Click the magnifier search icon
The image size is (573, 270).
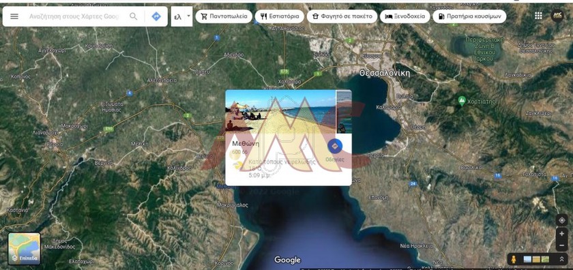coord(134,16)
